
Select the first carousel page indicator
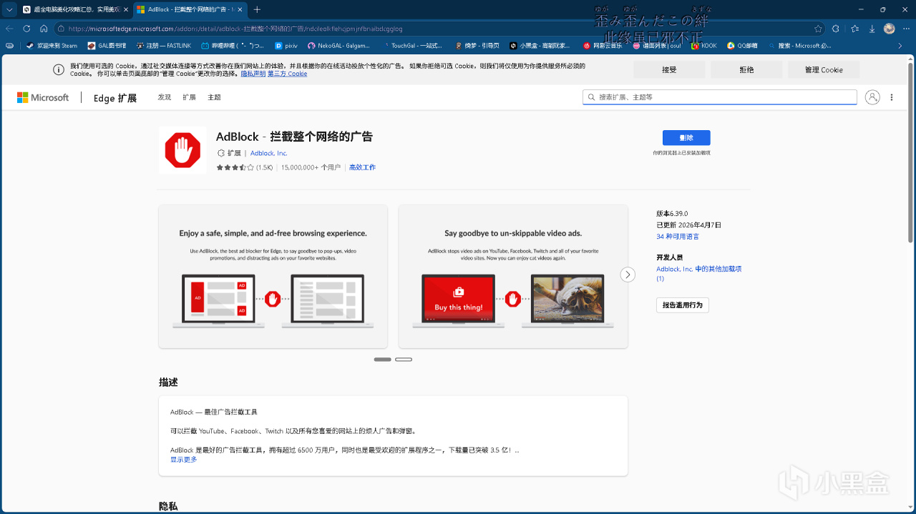pyautogui.click(x=383, y=360)
